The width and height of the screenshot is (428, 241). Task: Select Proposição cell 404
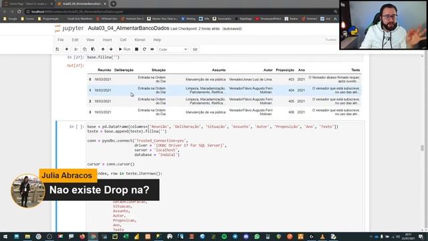click(291, 90)
